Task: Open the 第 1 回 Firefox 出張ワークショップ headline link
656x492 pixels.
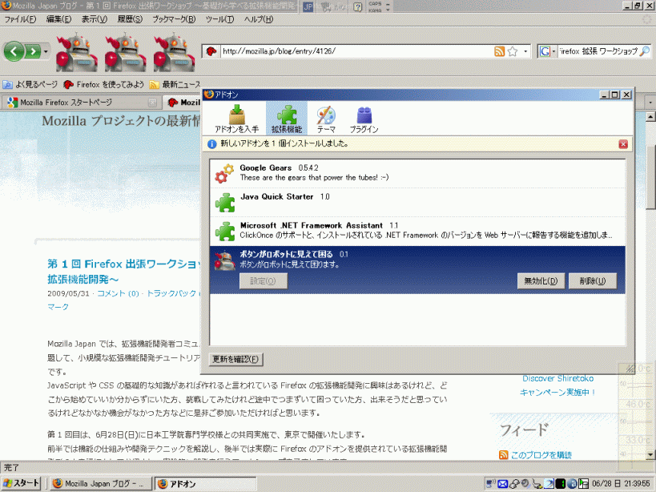Action: (124, 271)
